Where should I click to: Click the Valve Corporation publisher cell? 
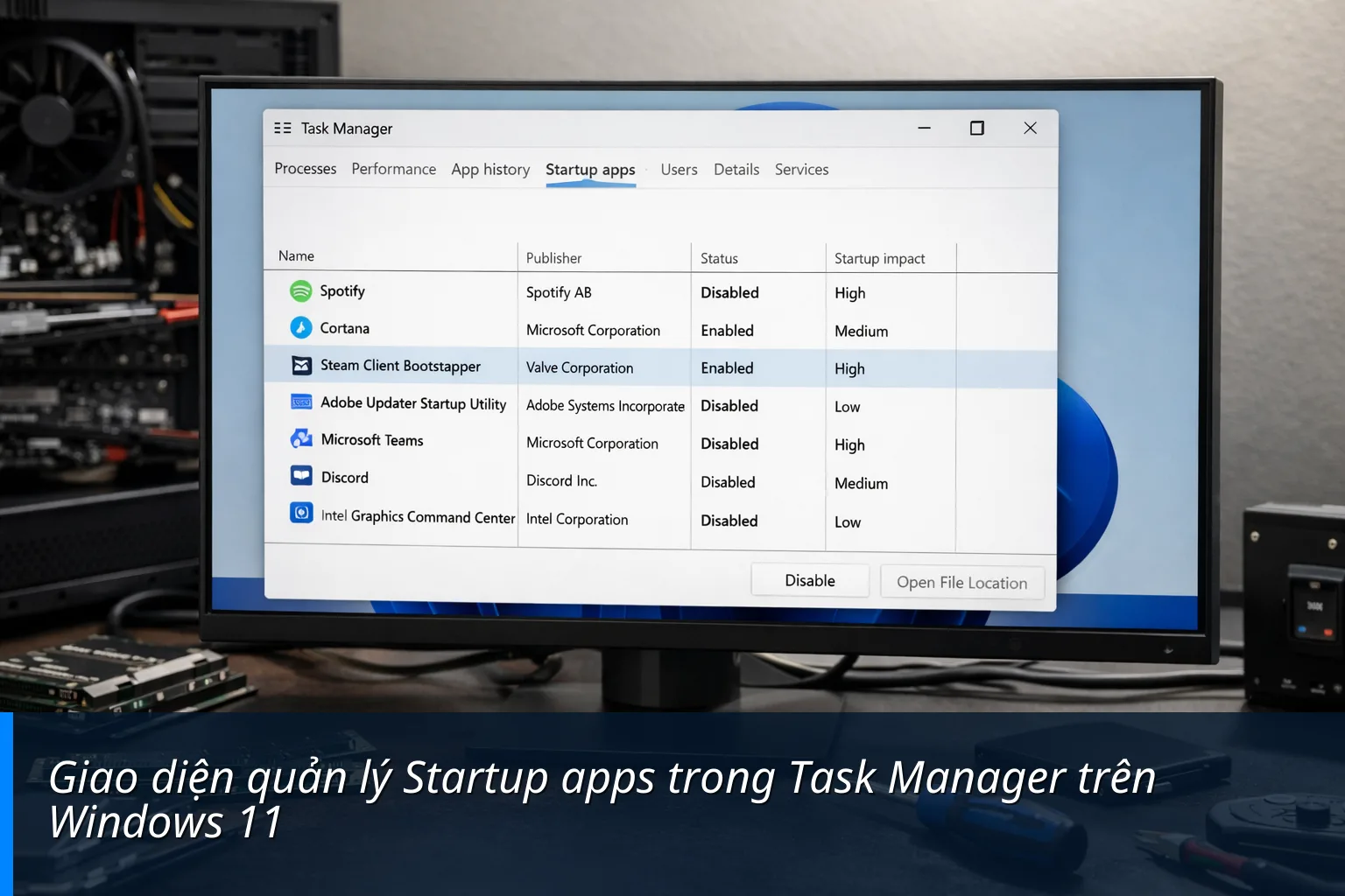tap(580, 368)
